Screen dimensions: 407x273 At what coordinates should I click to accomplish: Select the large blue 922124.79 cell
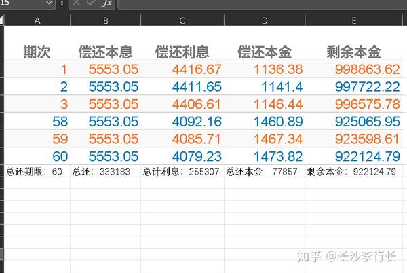(354, 156)
